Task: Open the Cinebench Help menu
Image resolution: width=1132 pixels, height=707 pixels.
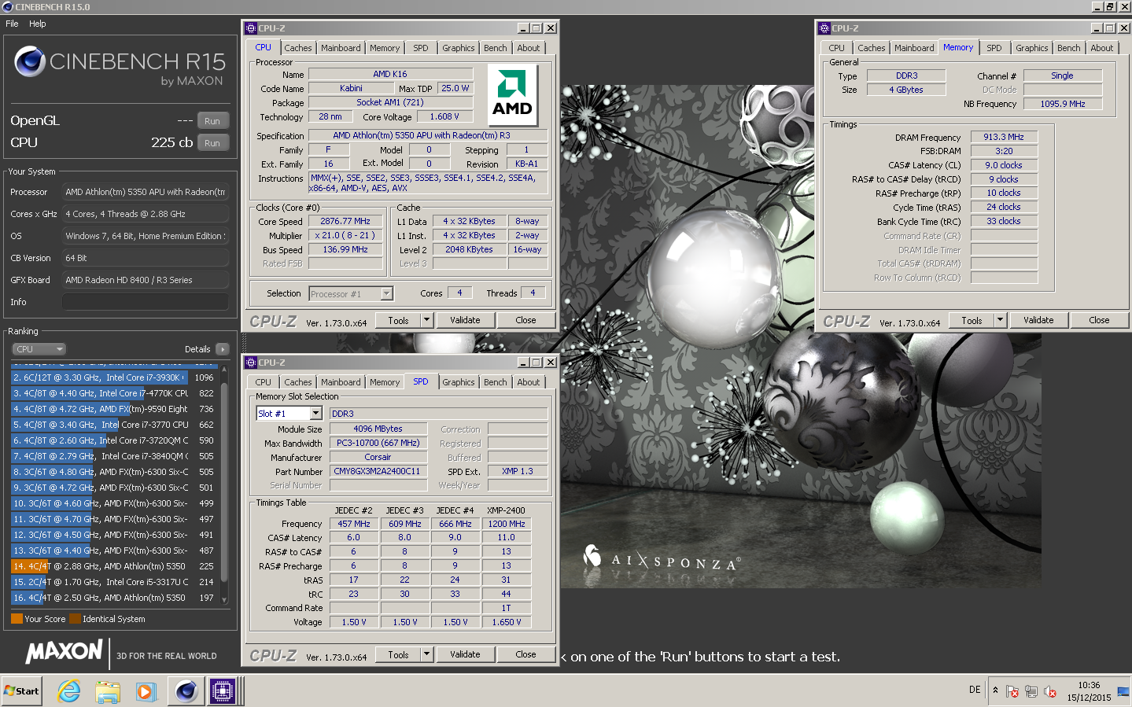Action: [x=38, y=24]
